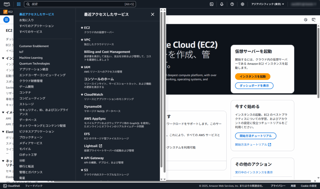
Task: Open the ブロックチェーン category
Action: [31, 137]
